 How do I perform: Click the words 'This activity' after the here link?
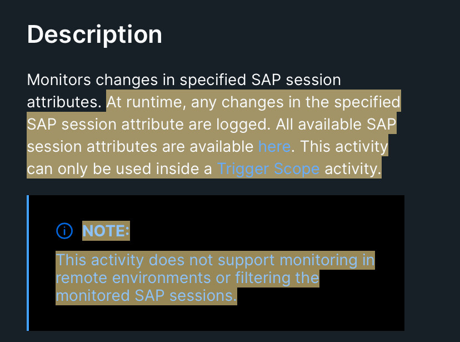[344, 146]
